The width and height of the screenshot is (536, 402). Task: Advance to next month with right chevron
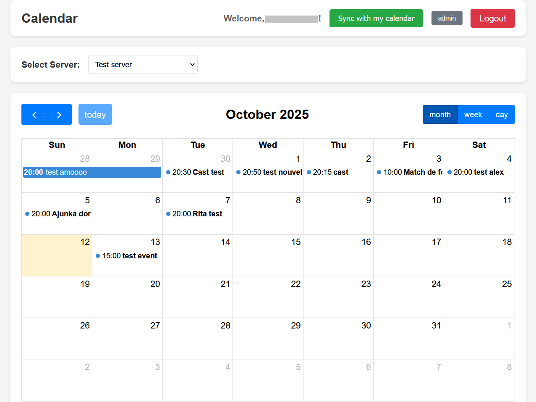pos(59,115)
